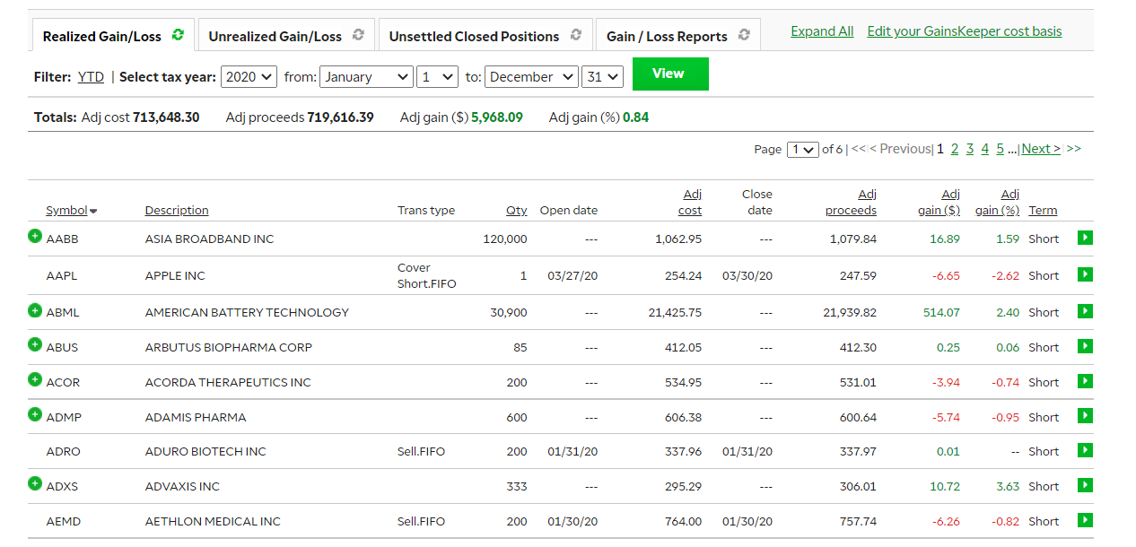Image resolution: width=1136 pixels, height=547 pixels.
Task: Open the page number dropdown
Action: point(802,150)
